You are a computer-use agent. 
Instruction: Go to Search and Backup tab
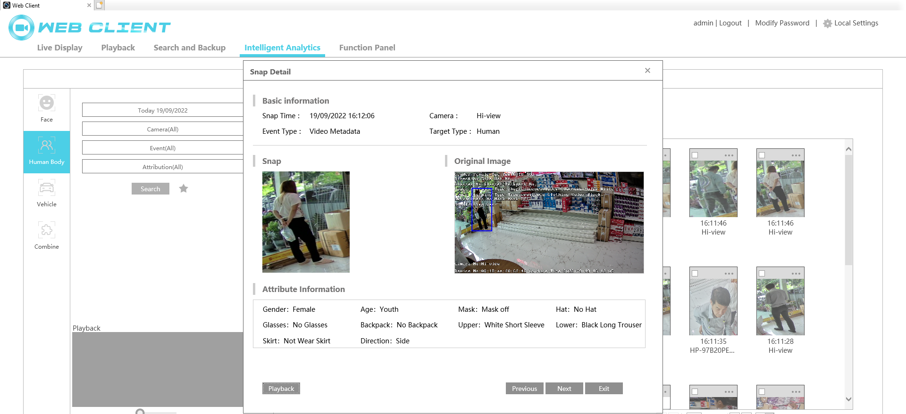189,48
